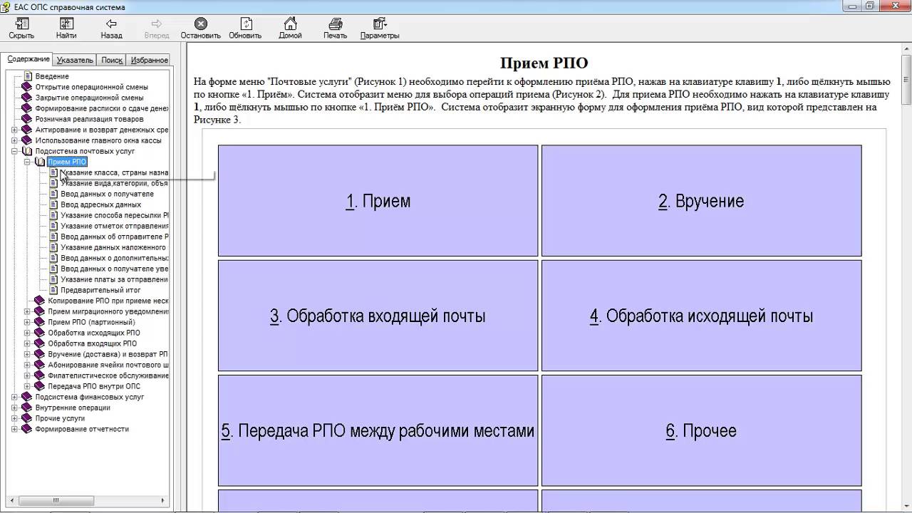Switch to the Указатель tab
The image size is (912, 513).
tap(75, 60)
